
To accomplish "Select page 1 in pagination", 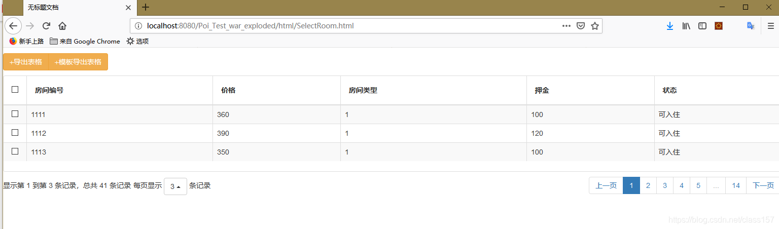I will point(631,186).
